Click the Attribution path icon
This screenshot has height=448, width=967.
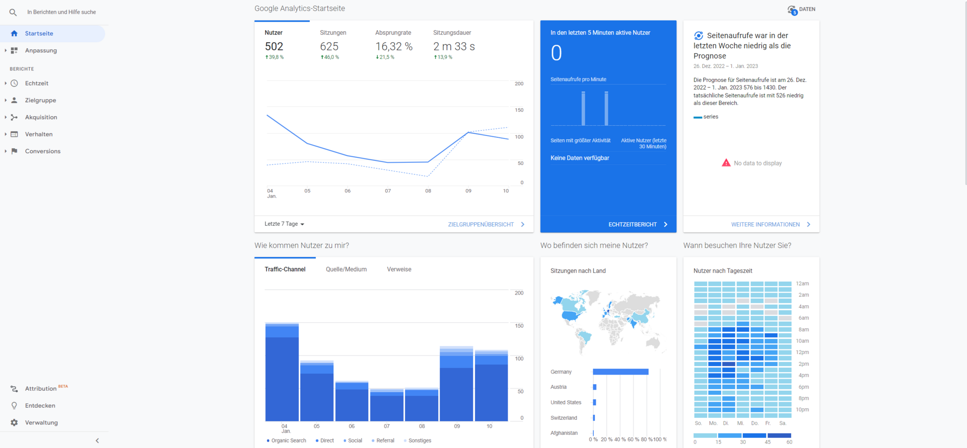[x=14, y=389]
